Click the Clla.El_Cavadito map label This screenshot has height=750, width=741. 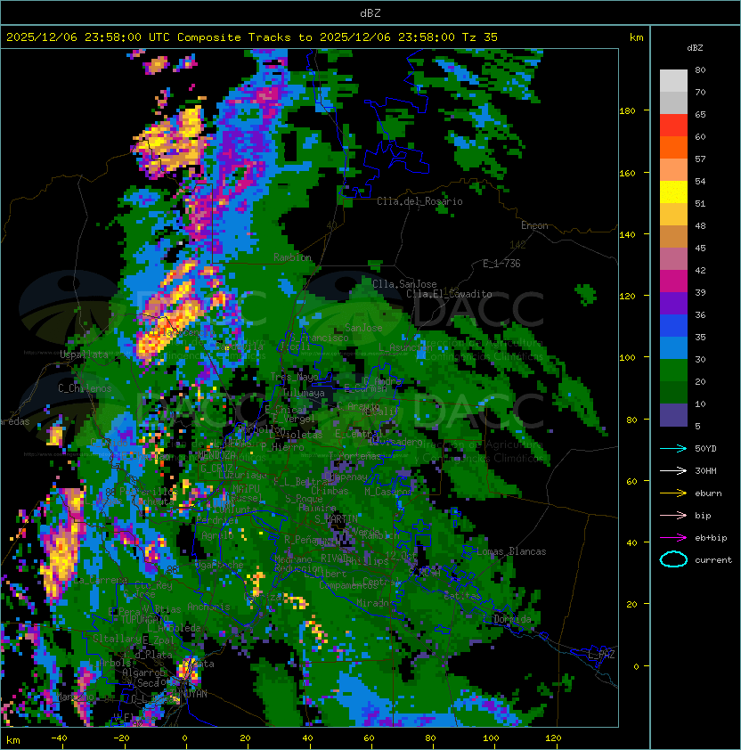click(x=449, y=294)
